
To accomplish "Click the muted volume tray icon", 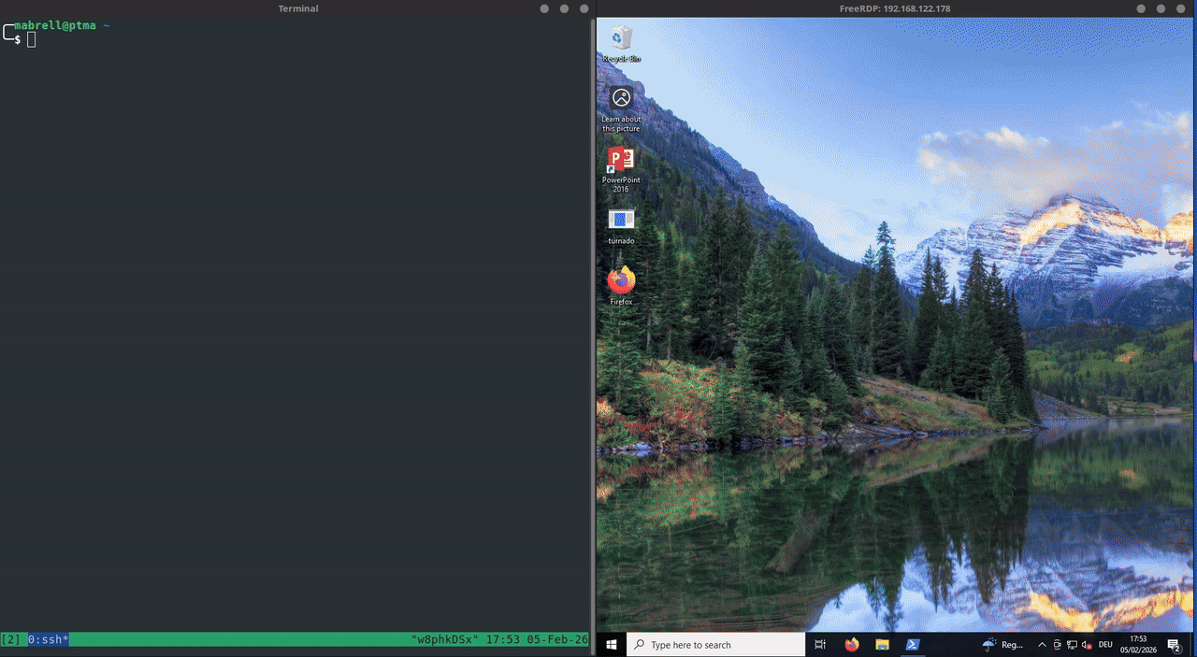I will (1087, 645).
